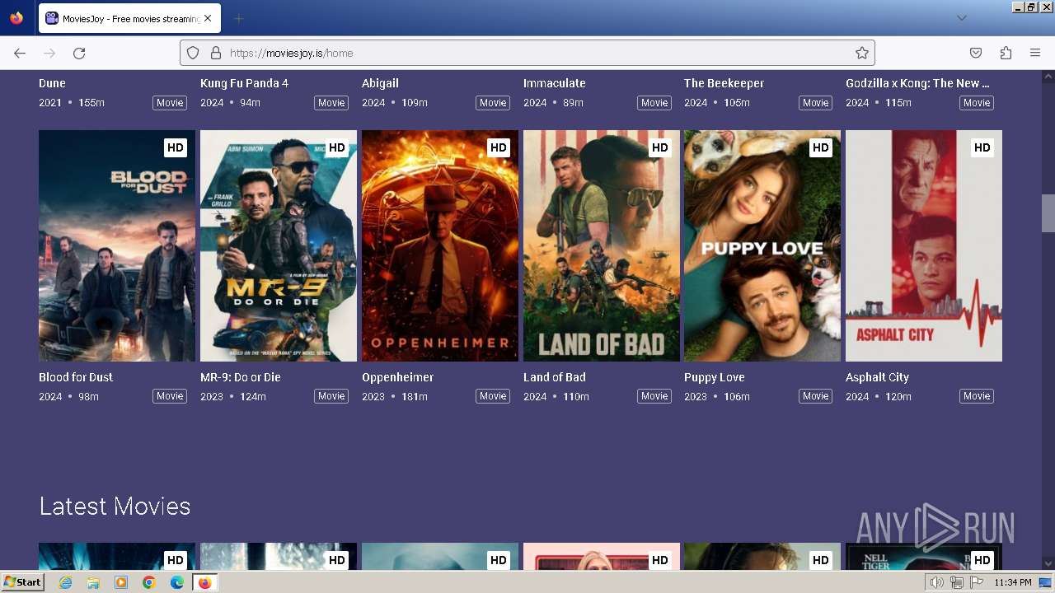This screenshot has width=1055, height=593.
Task: Launch Internet Explorer from taskbar
Action: click(x=66, y=582)
